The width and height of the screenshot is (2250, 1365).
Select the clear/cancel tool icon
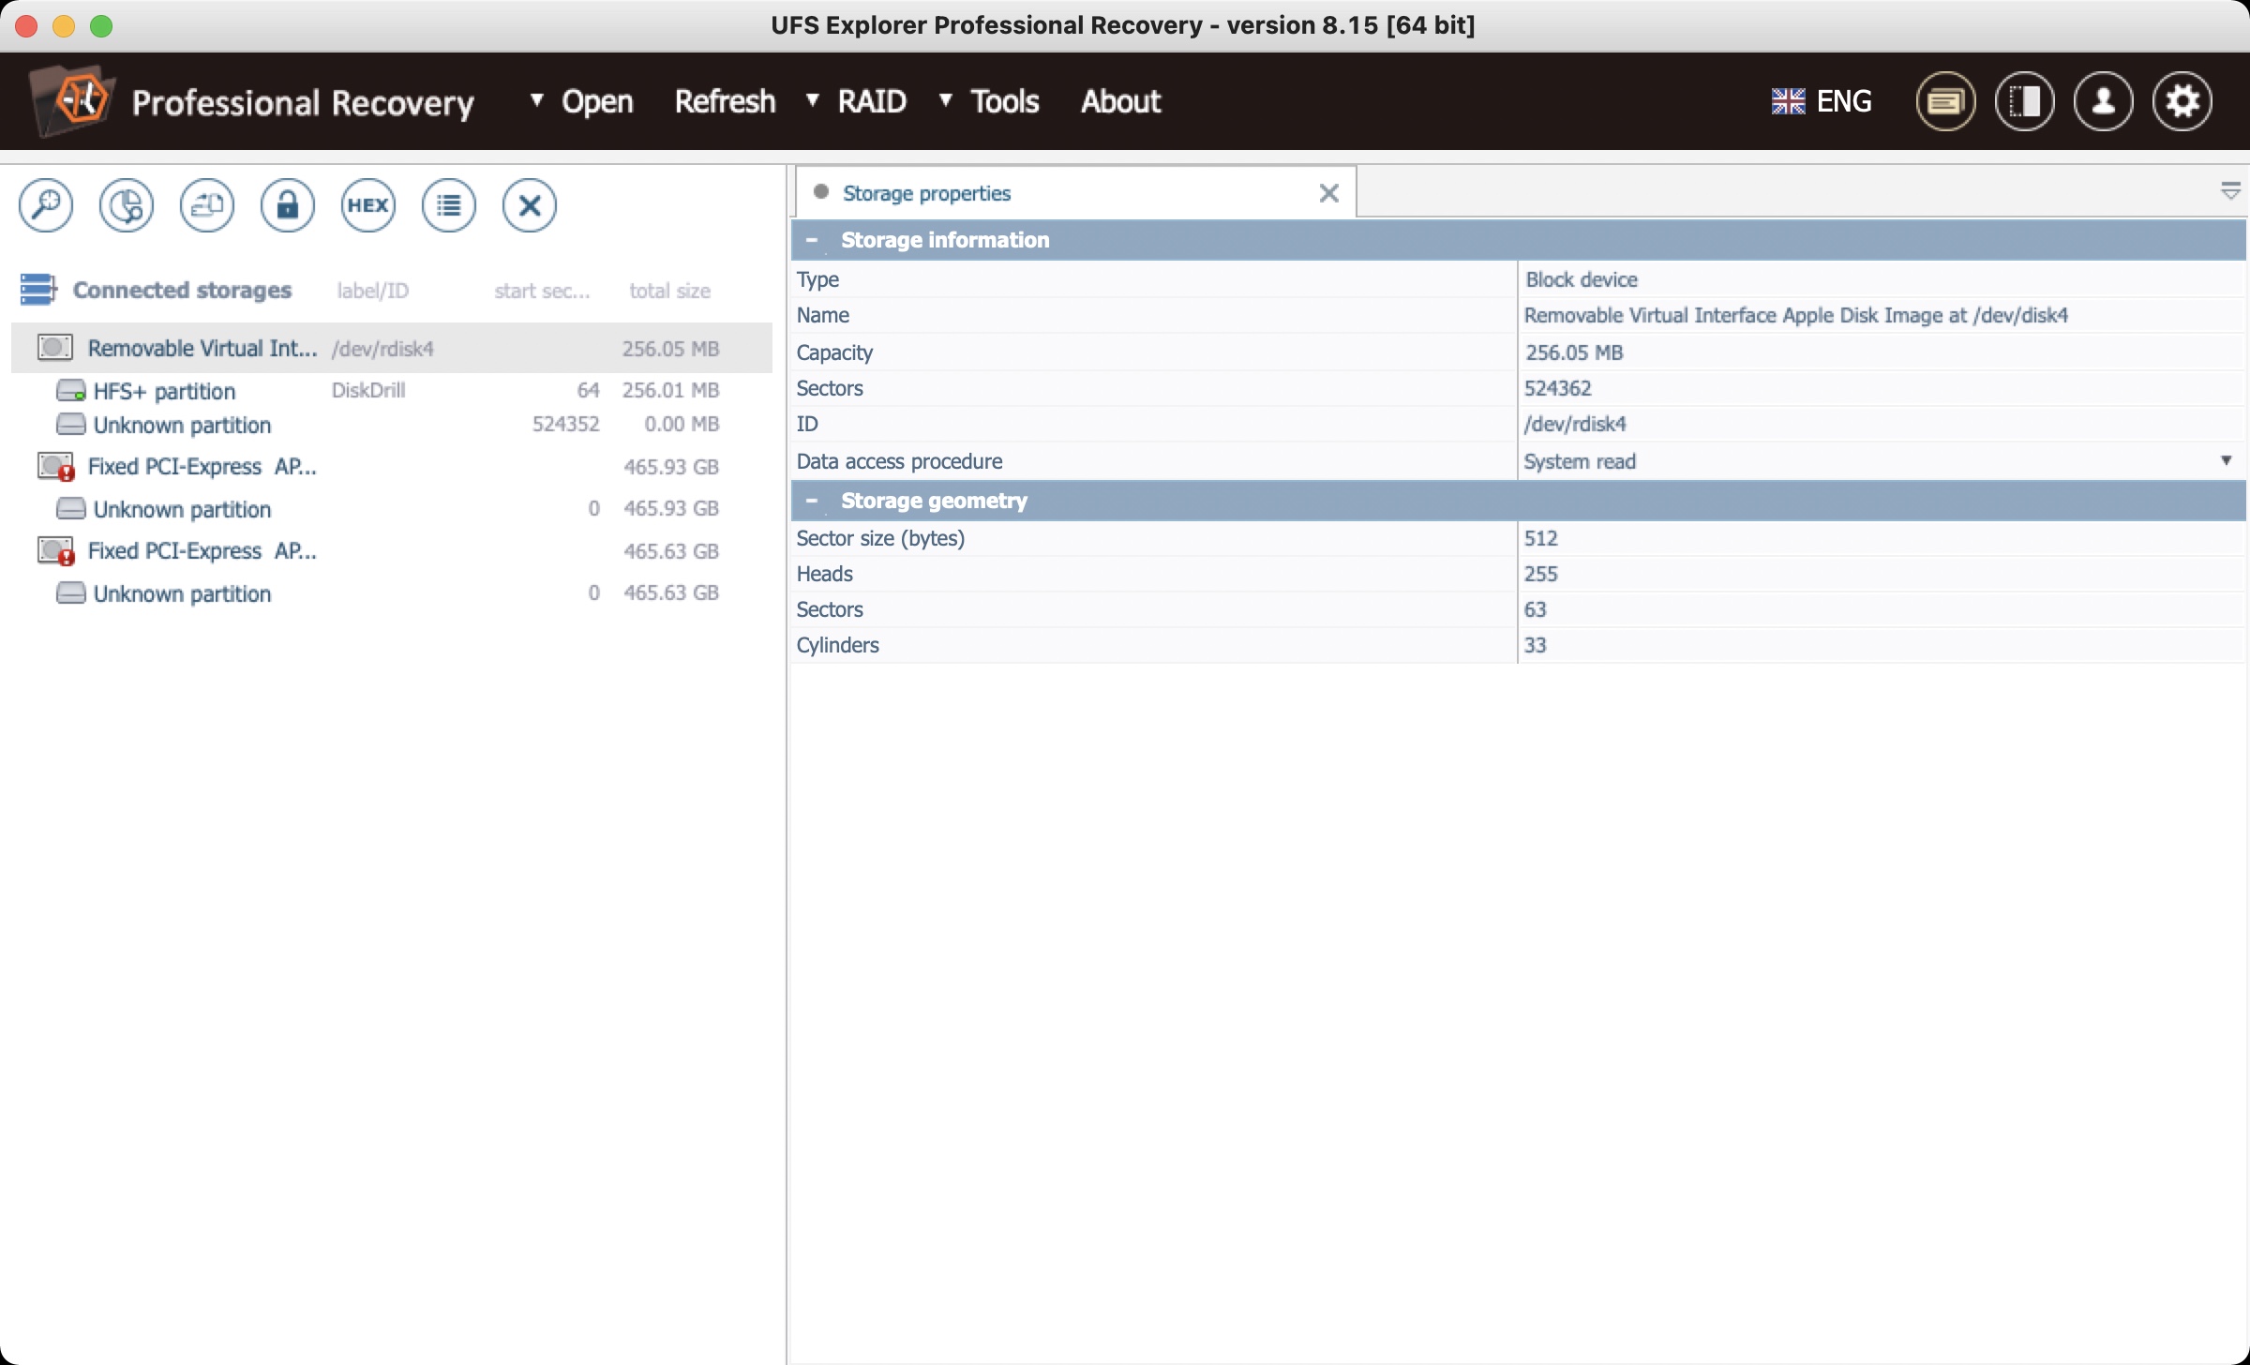pyautogui.click(x=527, y=204)
